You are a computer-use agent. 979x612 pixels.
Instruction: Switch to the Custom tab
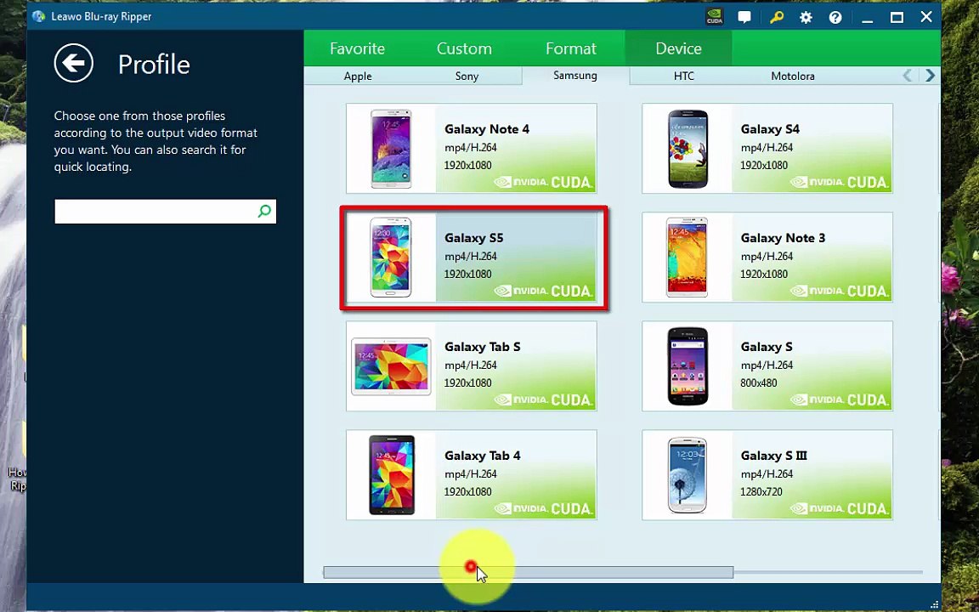click(464, 48)
